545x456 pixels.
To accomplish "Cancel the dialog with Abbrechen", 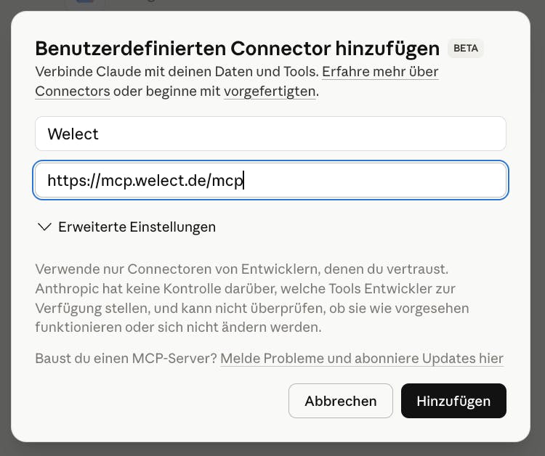I will pos(340,401).
